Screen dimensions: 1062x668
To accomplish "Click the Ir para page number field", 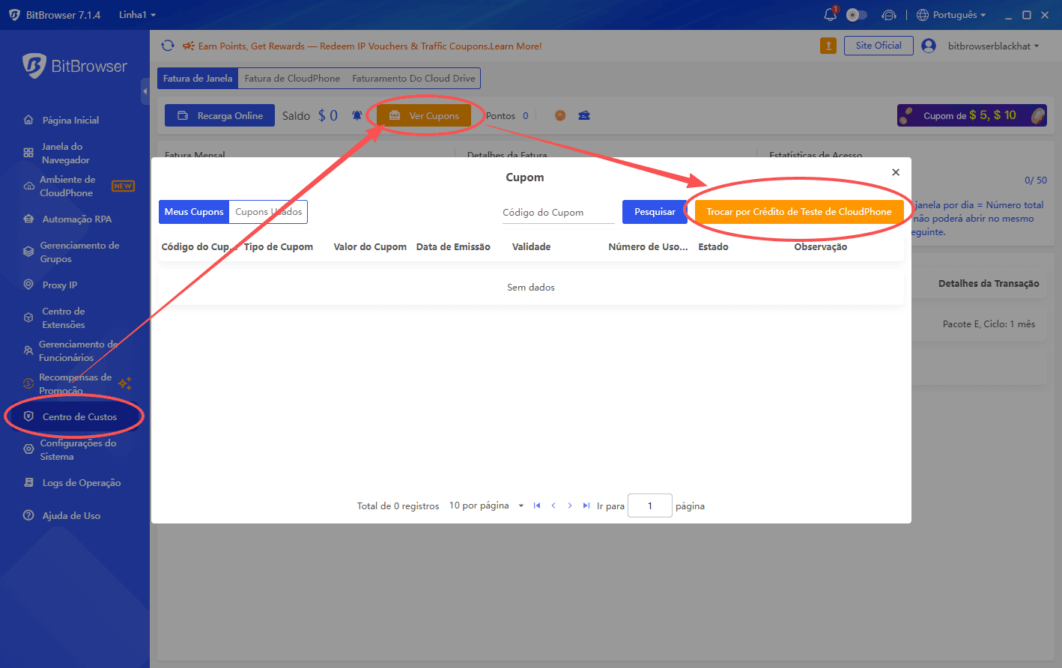I will 649,505.
